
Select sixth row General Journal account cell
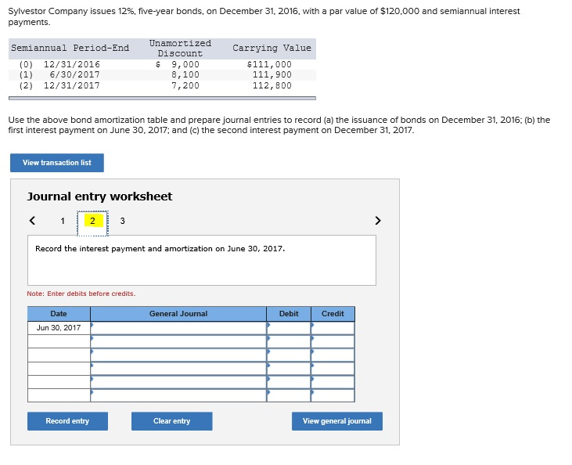click(x=178, y=395)
